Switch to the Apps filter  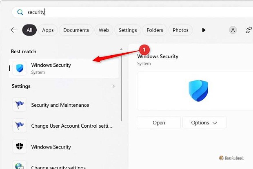click(48, 30)
